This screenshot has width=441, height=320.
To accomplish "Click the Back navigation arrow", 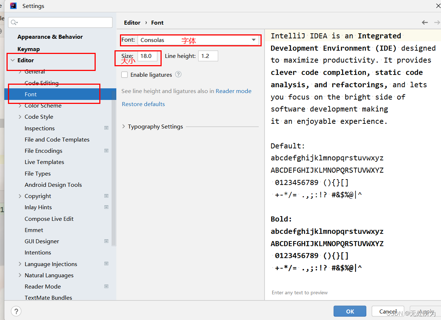I will [425, 22].
